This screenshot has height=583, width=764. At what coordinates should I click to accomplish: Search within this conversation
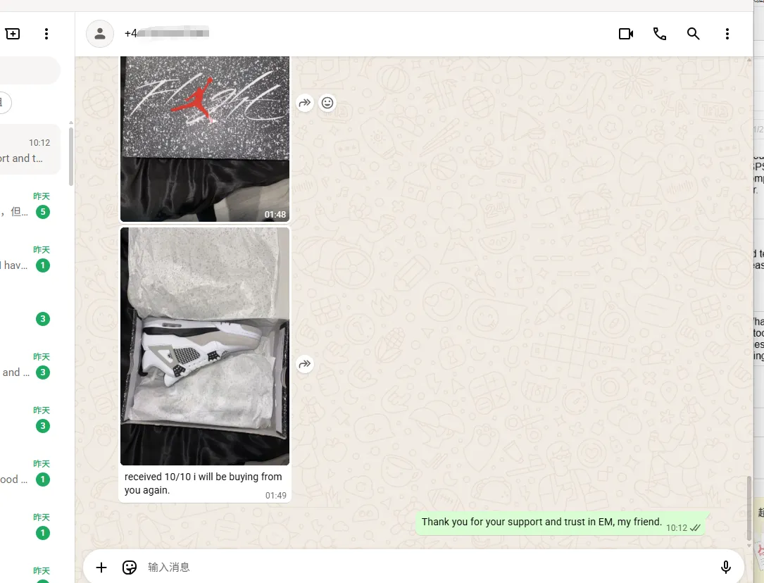coord(693,34)
